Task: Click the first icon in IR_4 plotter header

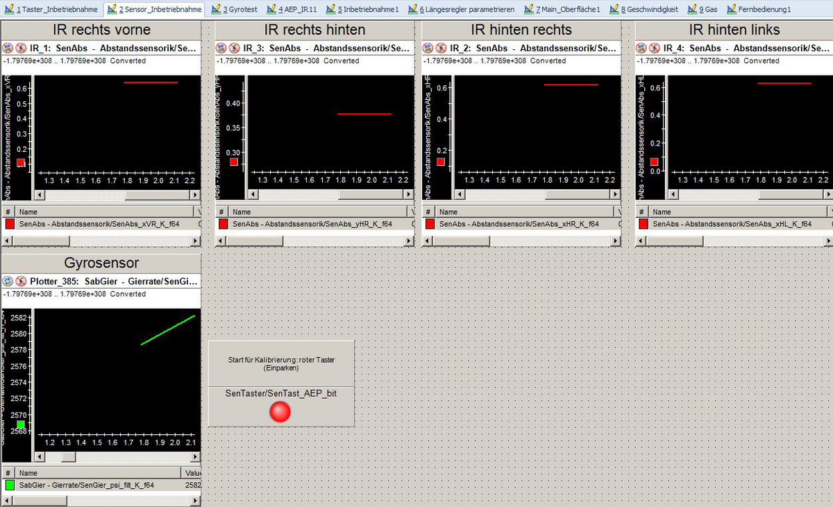Action: pyautogui.click(x=641, y=49)
